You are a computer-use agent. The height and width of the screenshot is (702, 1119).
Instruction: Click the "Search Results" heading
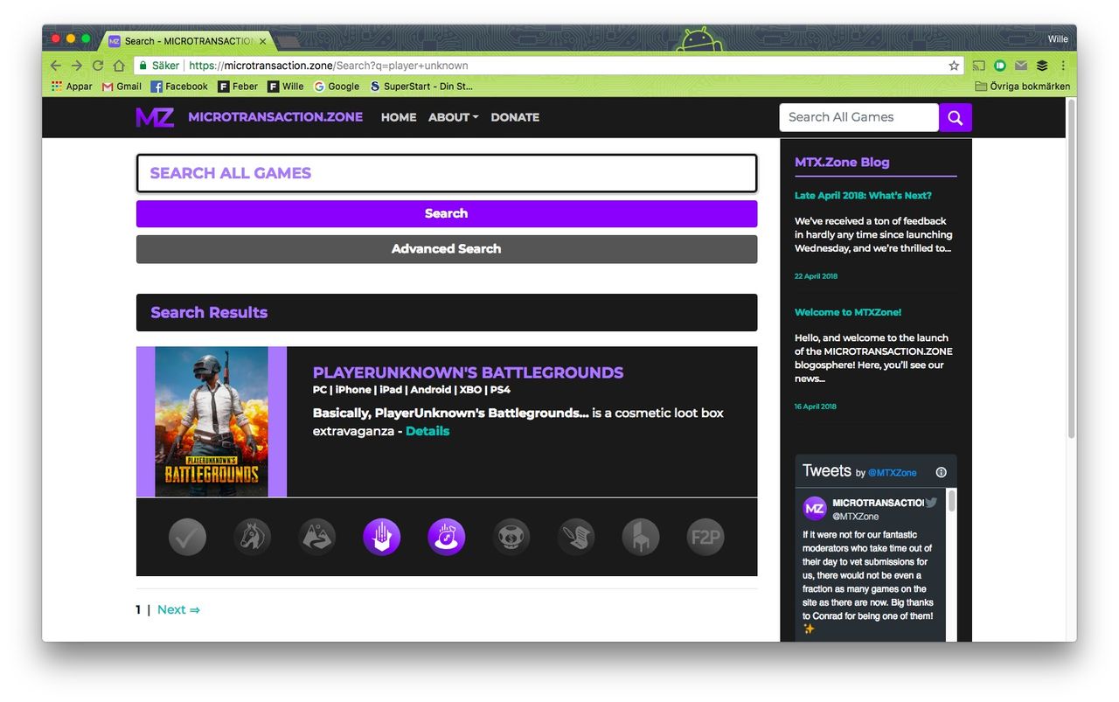coord(209,313)
